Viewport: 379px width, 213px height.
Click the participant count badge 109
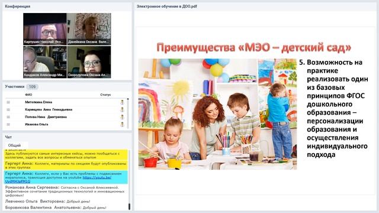32,87
